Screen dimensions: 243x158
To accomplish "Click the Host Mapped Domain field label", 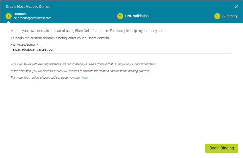I will [24, 45].
